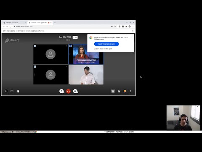The image size is (202, 152).
Task: Open more actions three-dot menu in Jitsi toolbar
Action: coord(130,91)
